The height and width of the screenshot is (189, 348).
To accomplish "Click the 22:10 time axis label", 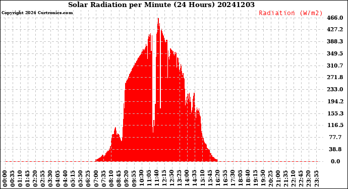I will [x=294, y=178].
